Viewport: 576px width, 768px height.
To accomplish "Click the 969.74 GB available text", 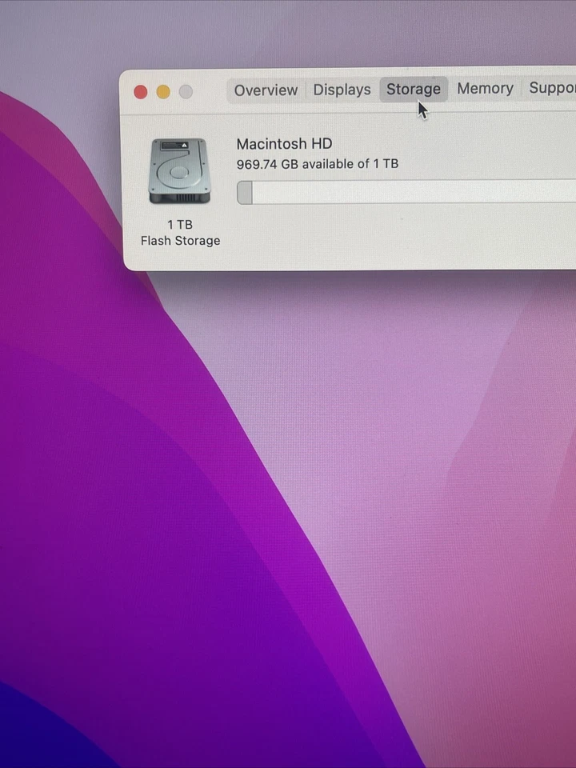I will (318, 164).
